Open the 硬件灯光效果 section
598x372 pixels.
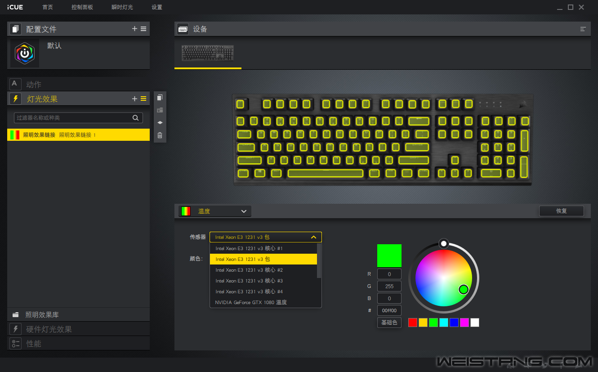(79, 329)
